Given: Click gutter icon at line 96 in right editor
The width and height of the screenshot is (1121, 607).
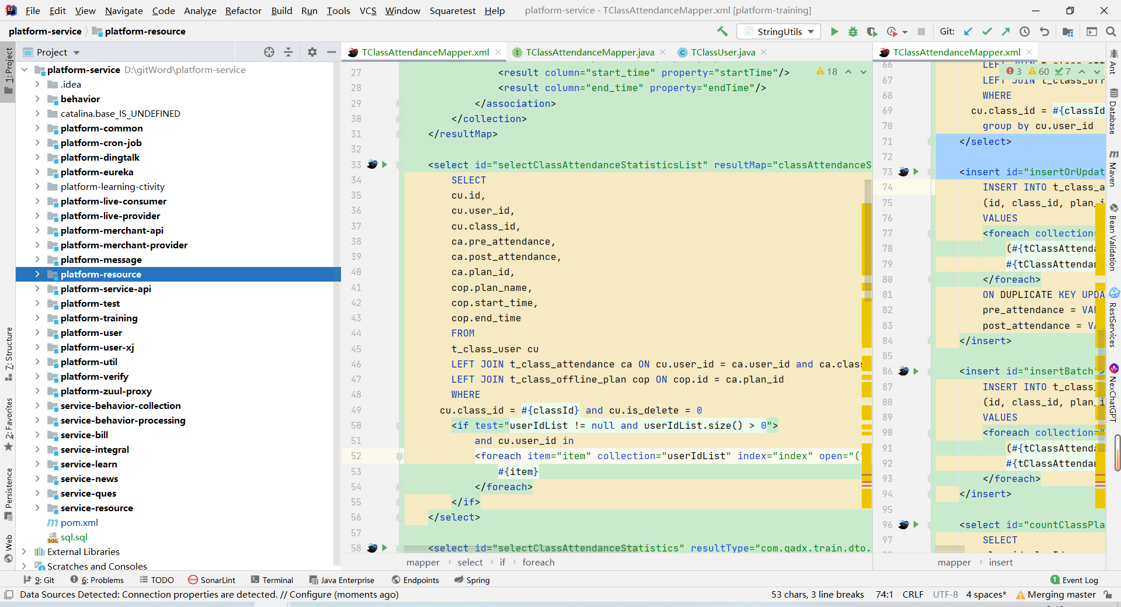Looking at the screenshot, I should [x=904, y=525].
